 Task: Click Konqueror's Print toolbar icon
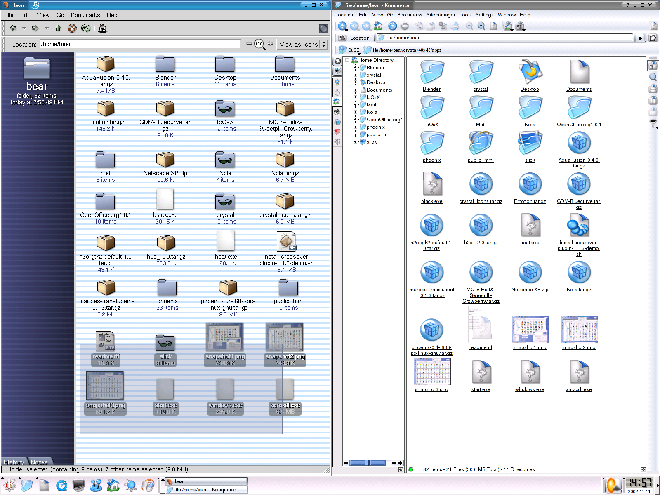[455, 26]
